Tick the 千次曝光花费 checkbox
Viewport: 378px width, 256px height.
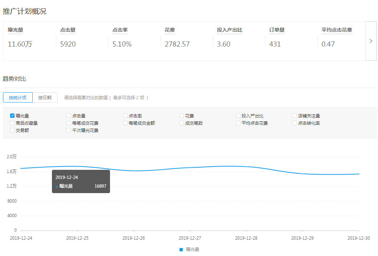(69, 130)
